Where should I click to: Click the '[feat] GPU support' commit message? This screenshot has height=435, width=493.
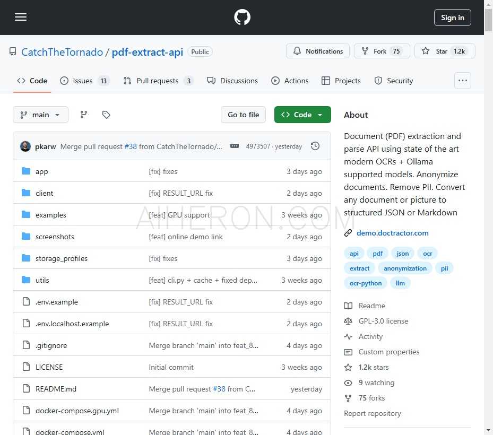point(179,215)
